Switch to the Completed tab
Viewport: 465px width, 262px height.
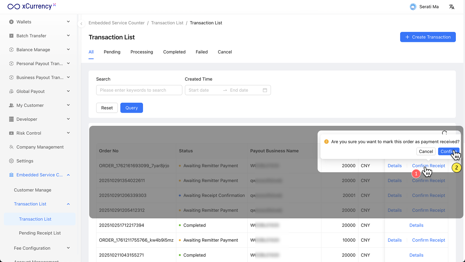click(174, 52)
